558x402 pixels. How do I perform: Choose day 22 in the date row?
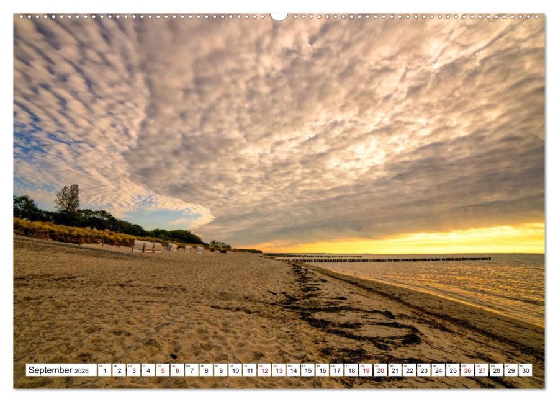pyautogui.click(x=409, y=370)
